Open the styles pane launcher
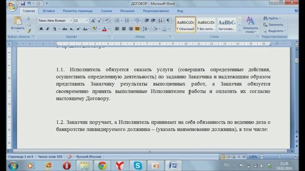Screen dimensions: 305x171 click(x=257, y=37)
